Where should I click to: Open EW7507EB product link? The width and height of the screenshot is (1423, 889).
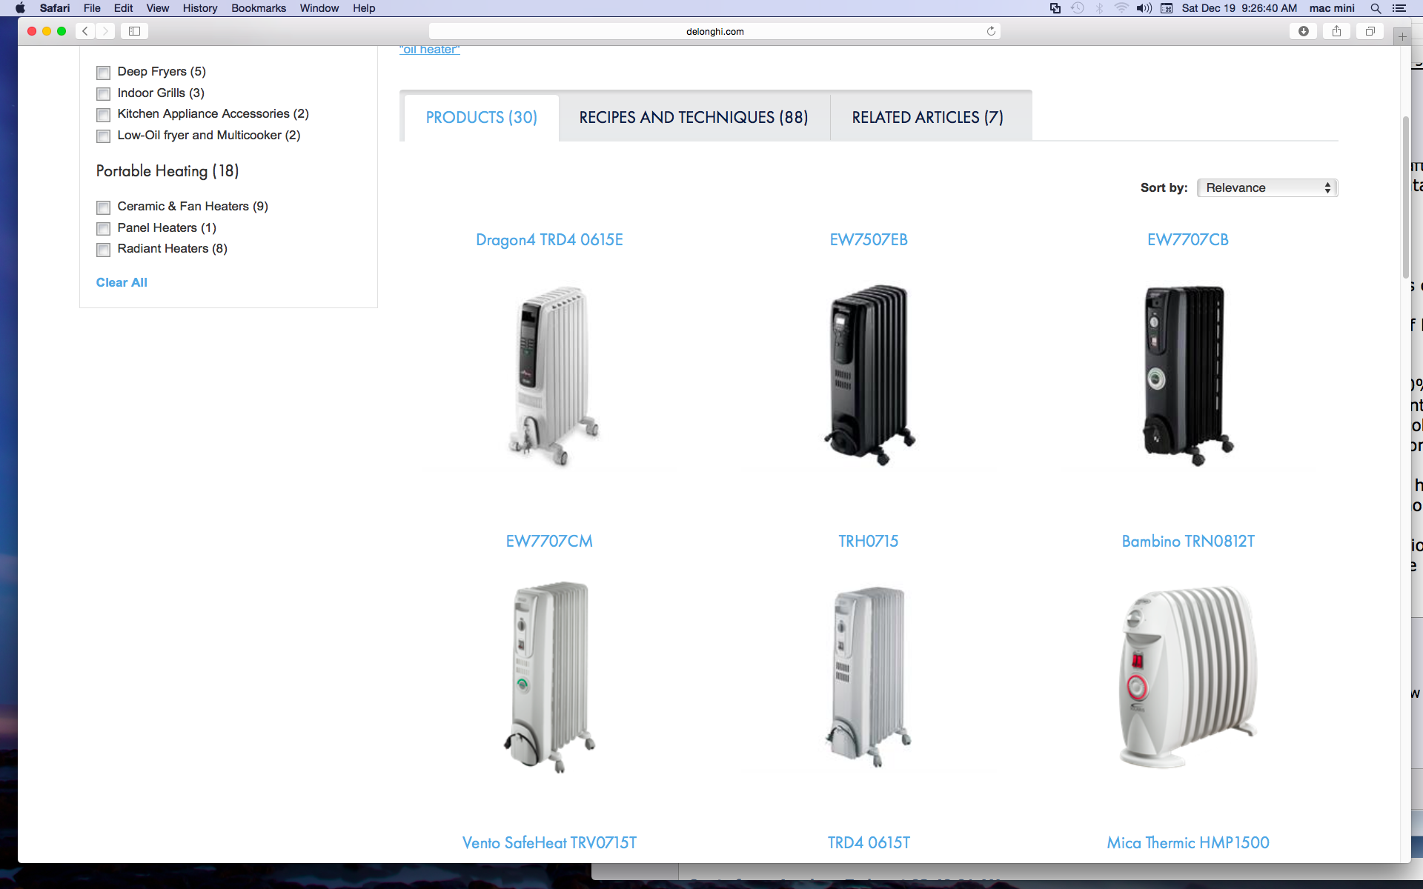869,240
